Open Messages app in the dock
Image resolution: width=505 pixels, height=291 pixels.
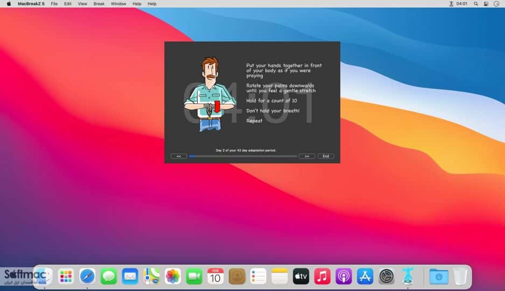pos(109,276)
